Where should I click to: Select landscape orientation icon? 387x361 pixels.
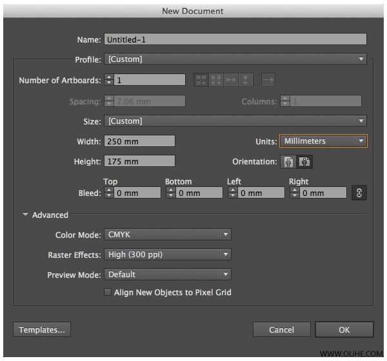click(304, 162)
